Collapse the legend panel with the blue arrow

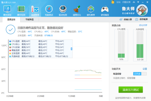coord(71,49)
